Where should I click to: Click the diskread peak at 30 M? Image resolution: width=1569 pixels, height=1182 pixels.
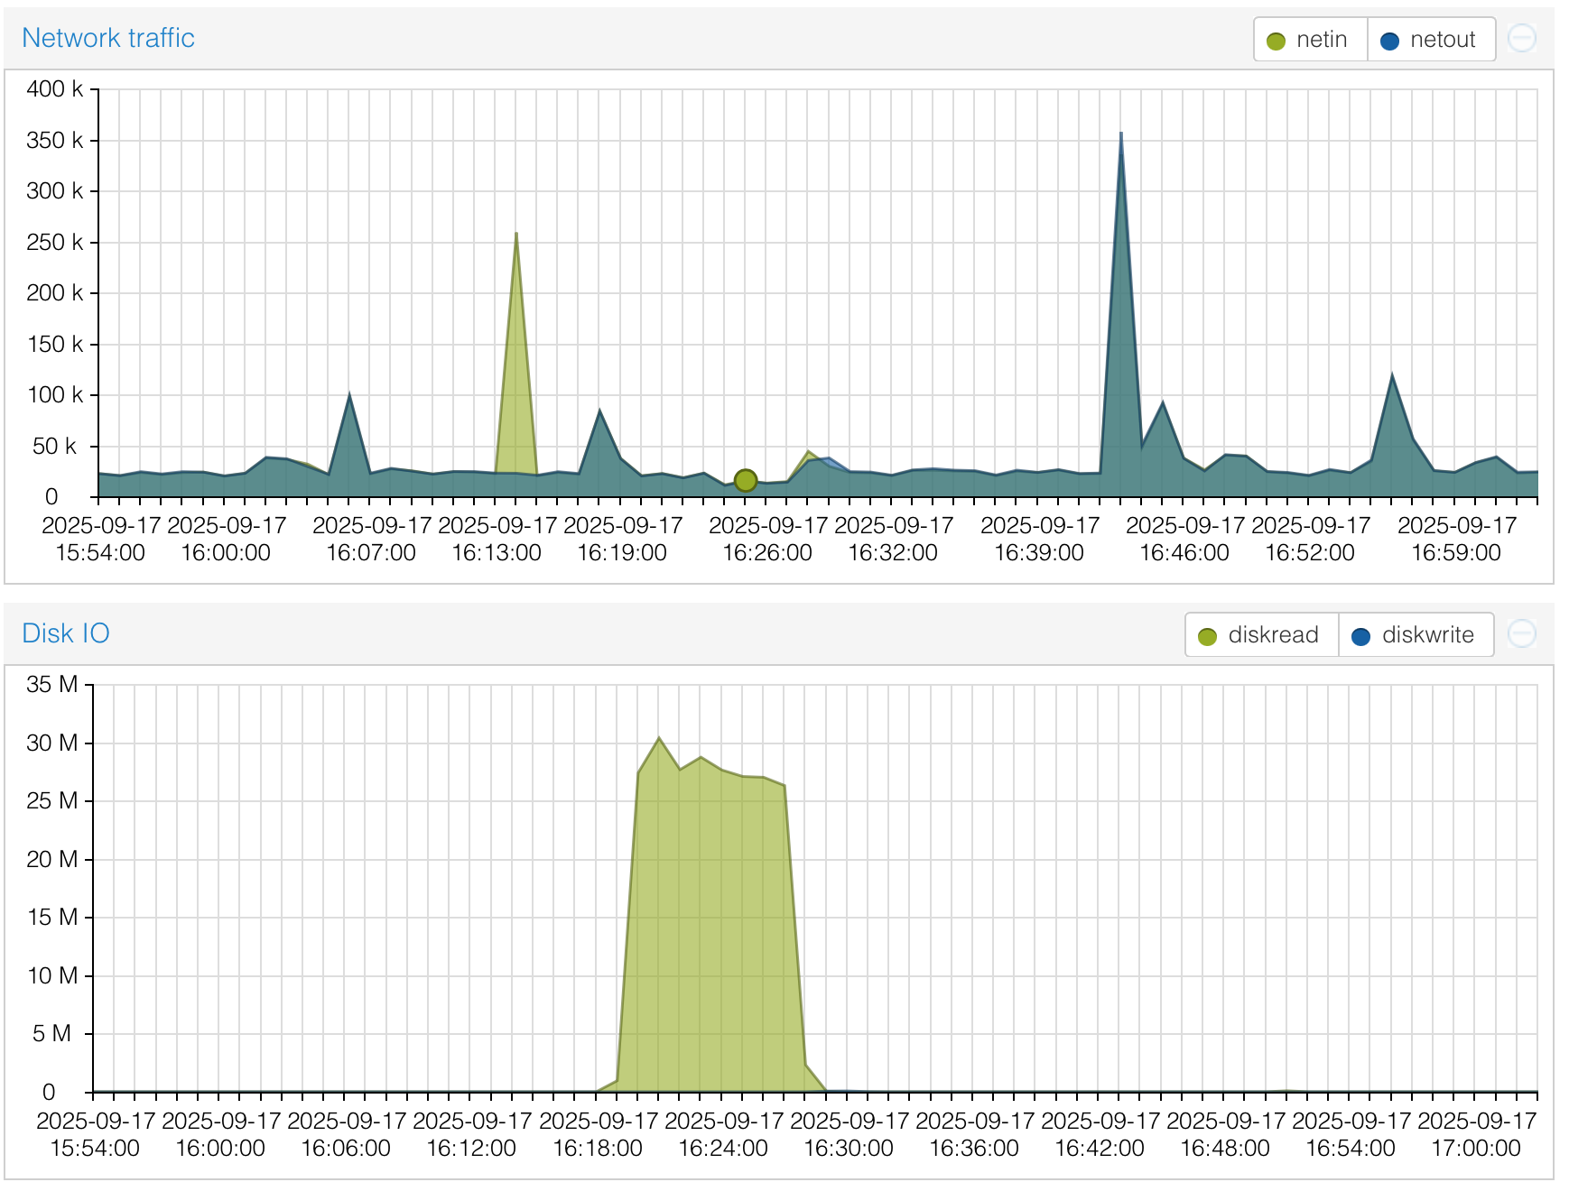(659, 738)
